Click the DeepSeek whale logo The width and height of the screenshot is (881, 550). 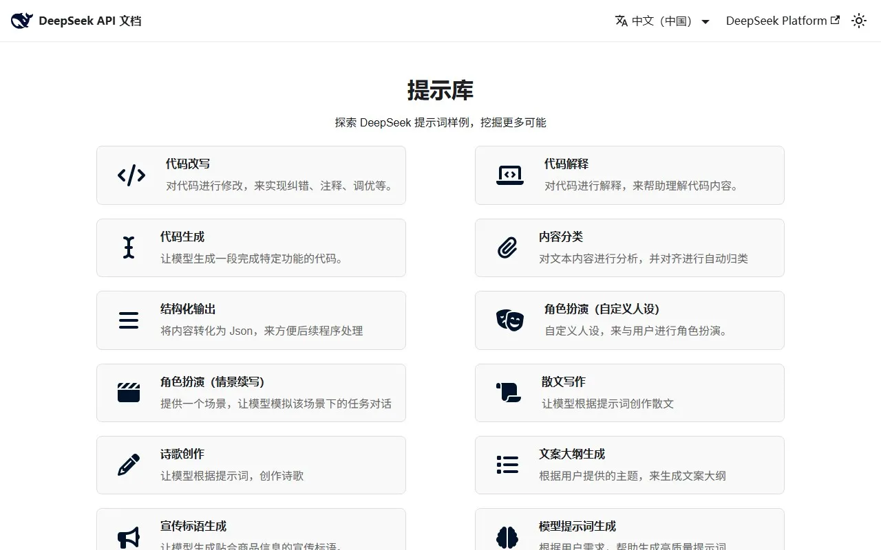point(21,20)
